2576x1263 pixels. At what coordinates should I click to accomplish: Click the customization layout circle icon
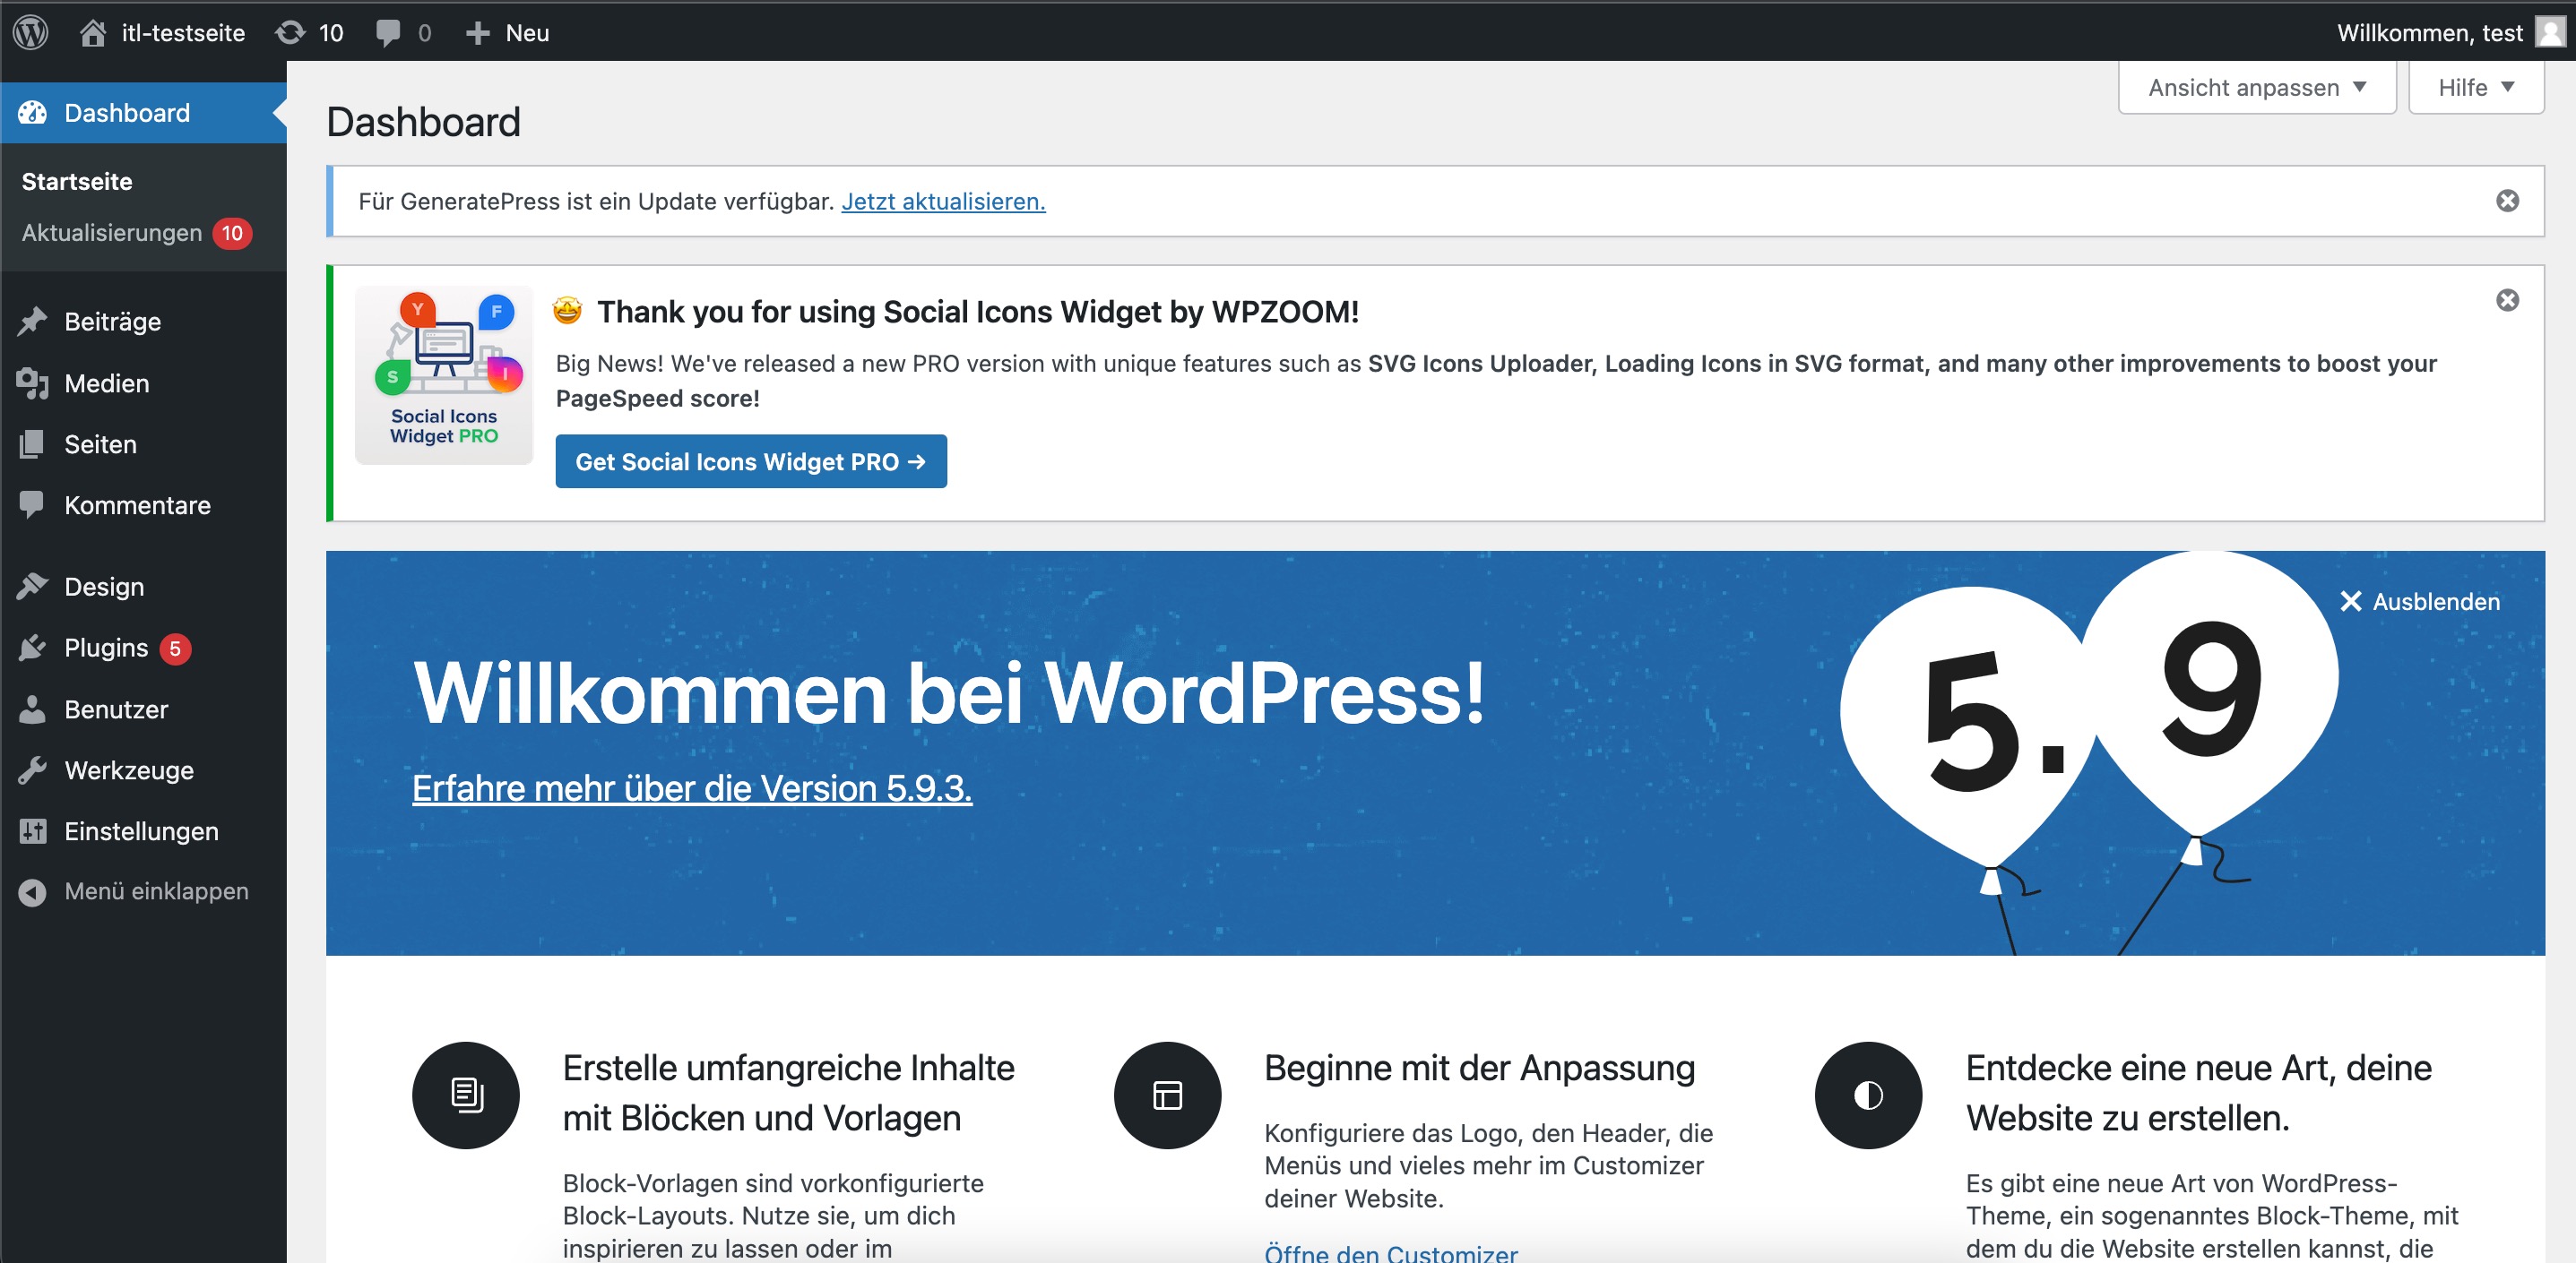(1167, 1095)
